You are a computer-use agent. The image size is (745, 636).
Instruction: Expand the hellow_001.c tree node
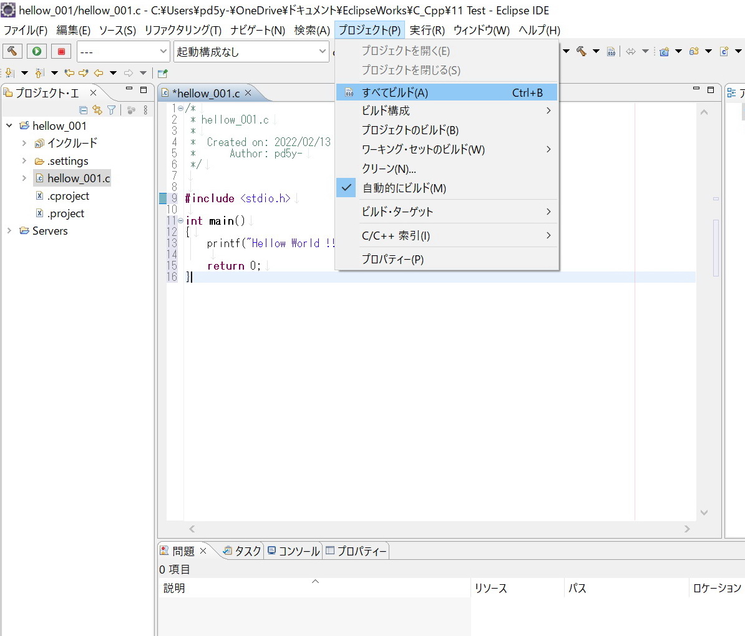click(24, 179)
